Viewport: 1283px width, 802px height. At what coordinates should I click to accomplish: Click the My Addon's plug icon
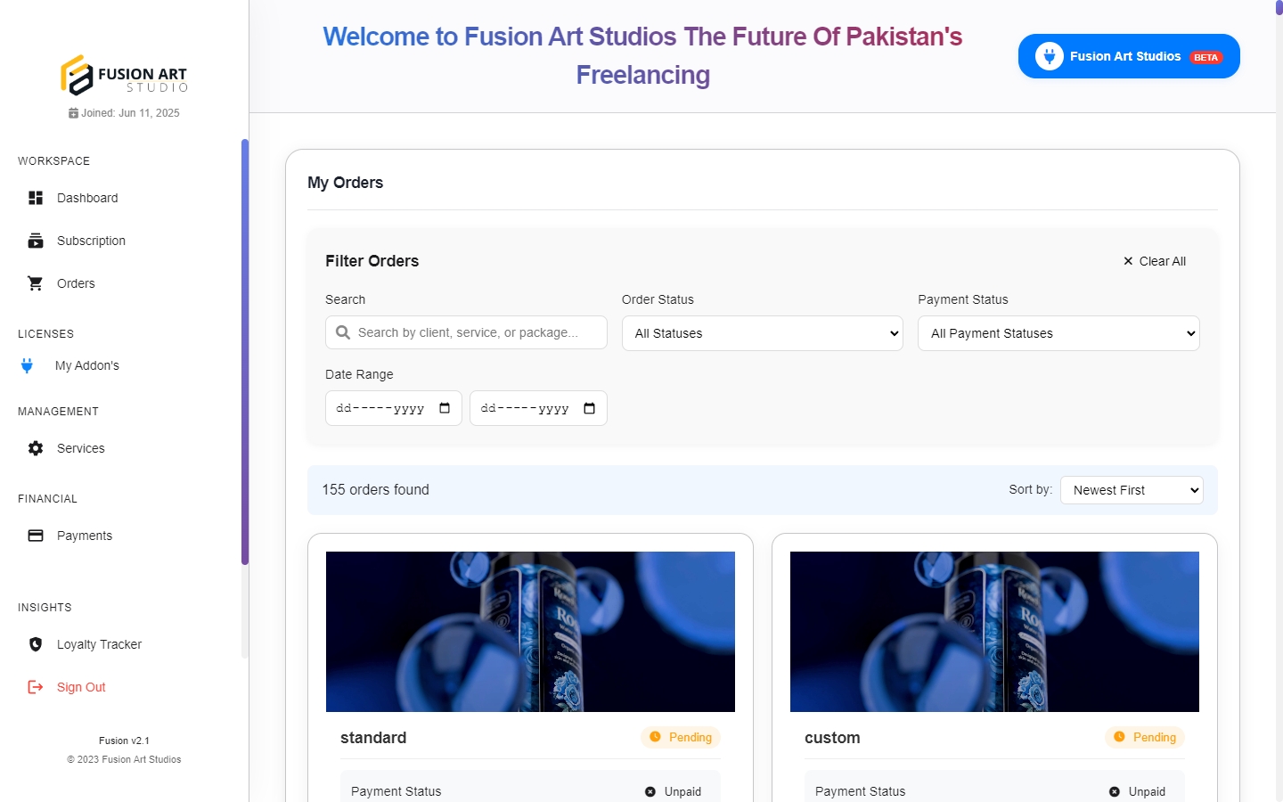point(27,365)
